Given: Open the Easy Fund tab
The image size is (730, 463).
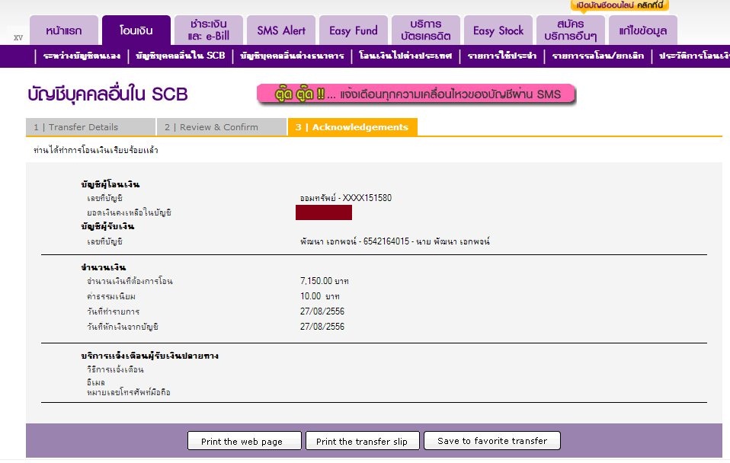Looking at the screenshot, I should point(353,31).
